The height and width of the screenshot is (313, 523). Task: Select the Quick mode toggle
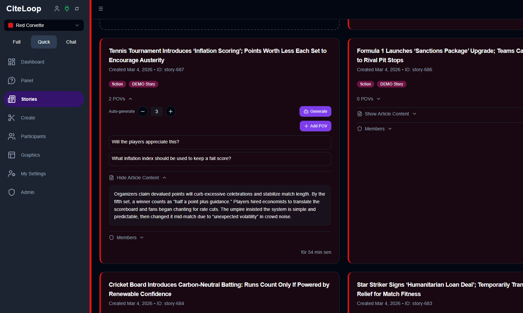(44, 42)
